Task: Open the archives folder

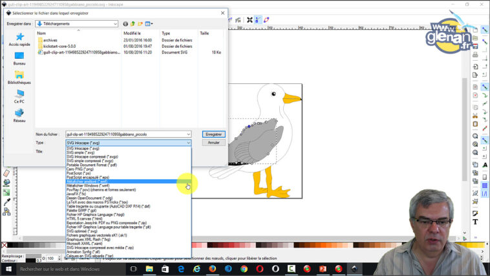Action: (51, 39)
